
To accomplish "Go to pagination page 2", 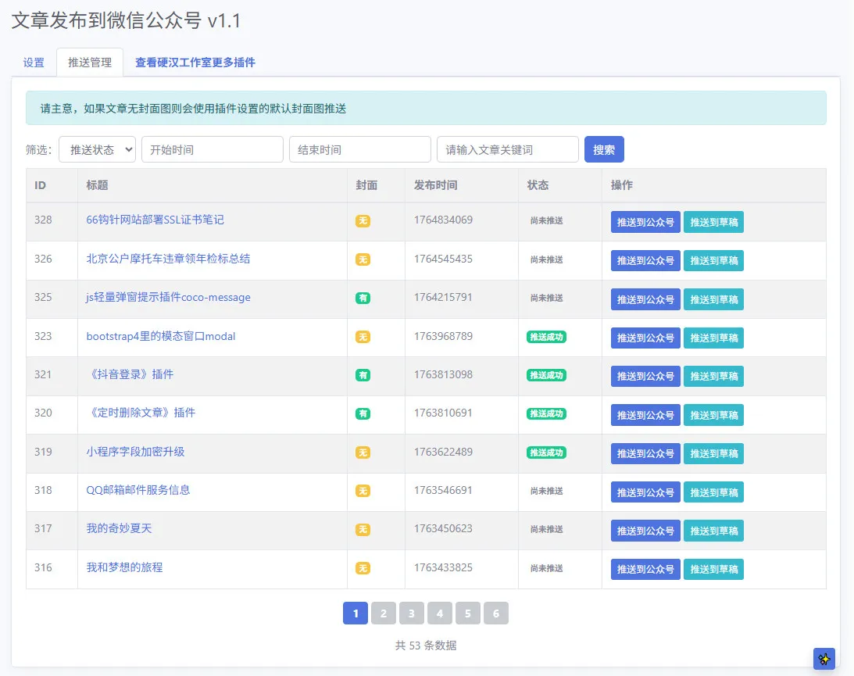I will (x=384, y=613).
